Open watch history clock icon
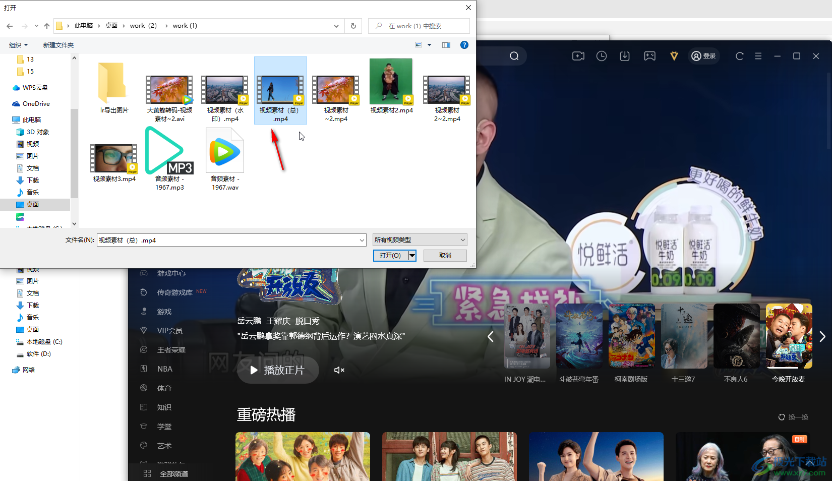 (602, 56)
